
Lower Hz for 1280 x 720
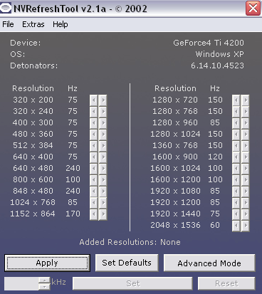click(x=236, y=100)
